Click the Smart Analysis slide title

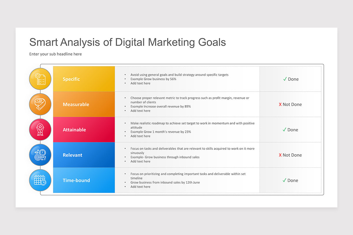pos(128,42)
